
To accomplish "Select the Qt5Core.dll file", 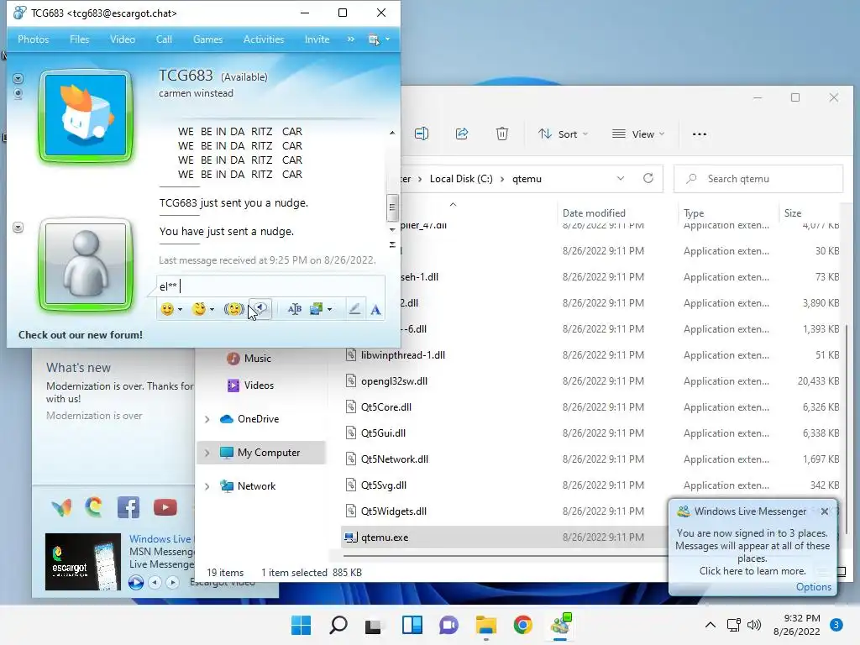I will click(x=386, y=407).
